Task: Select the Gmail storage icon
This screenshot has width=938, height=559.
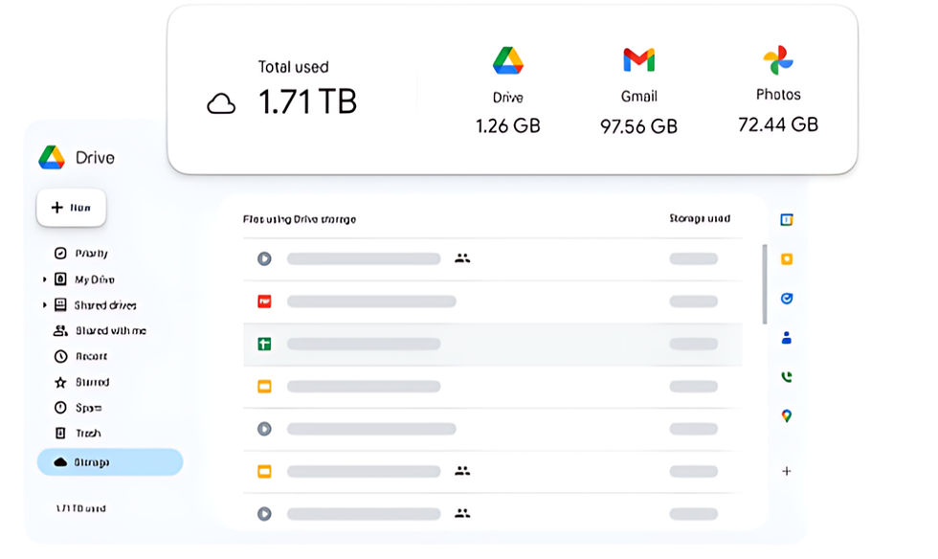Action: tap(638, 61)
